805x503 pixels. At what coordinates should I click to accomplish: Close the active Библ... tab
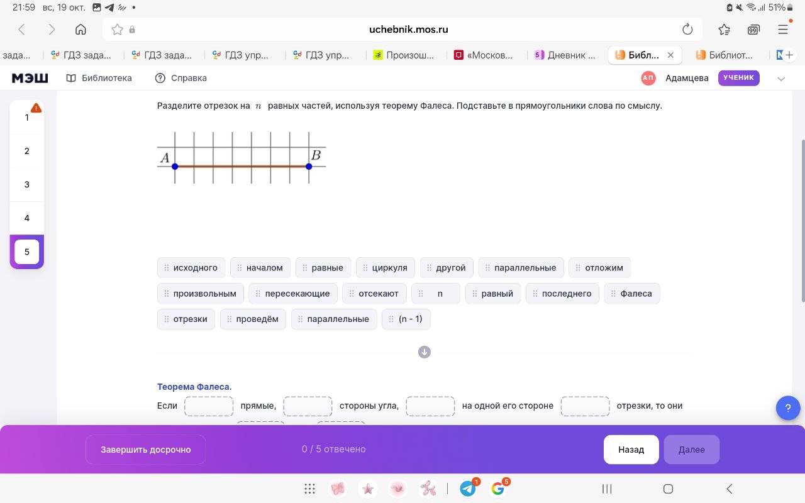point(670,55)
